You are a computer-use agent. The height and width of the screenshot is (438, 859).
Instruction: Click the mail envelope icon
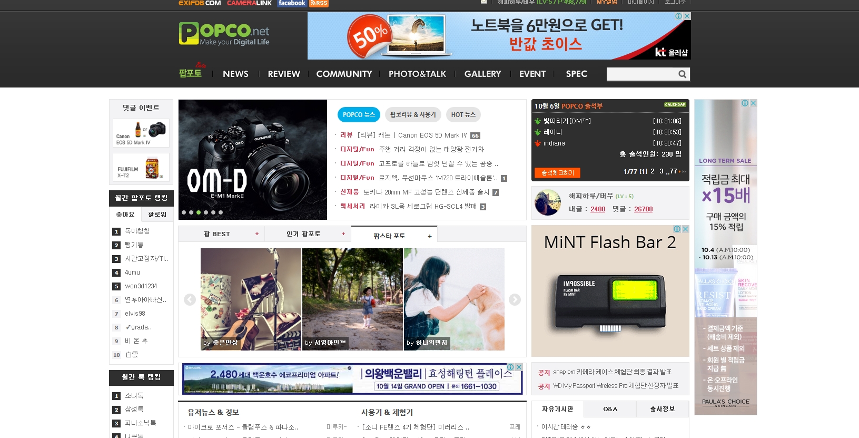tap(483, 2)
